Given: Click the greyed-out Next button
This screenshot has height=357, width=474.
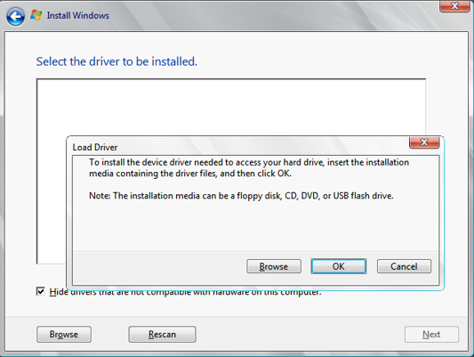Looking at the screenshot, I should [x=431, y=335].
